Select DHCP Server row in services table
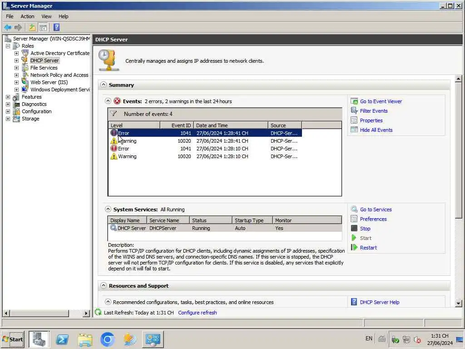 [225, 228]
